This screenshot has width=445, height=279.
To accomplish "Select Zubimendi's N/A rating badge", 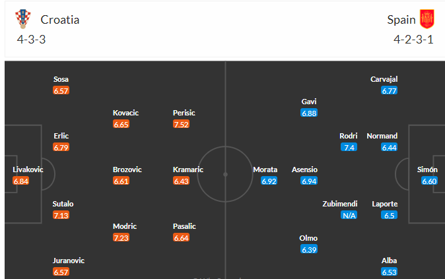I will (349, 215).
